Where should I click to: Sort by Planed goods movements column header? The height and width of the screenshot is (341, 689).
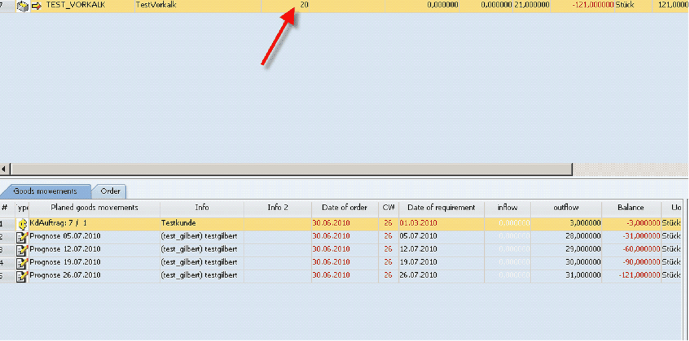pos(94,208)
